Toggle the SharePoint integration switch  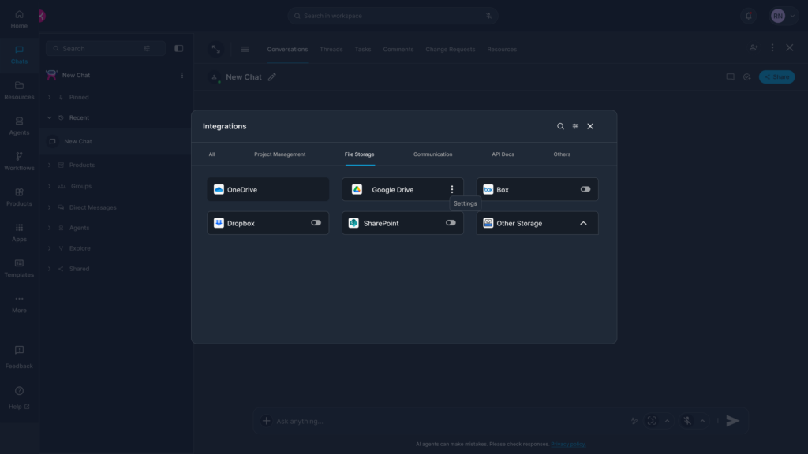click(x=451, y=223)
